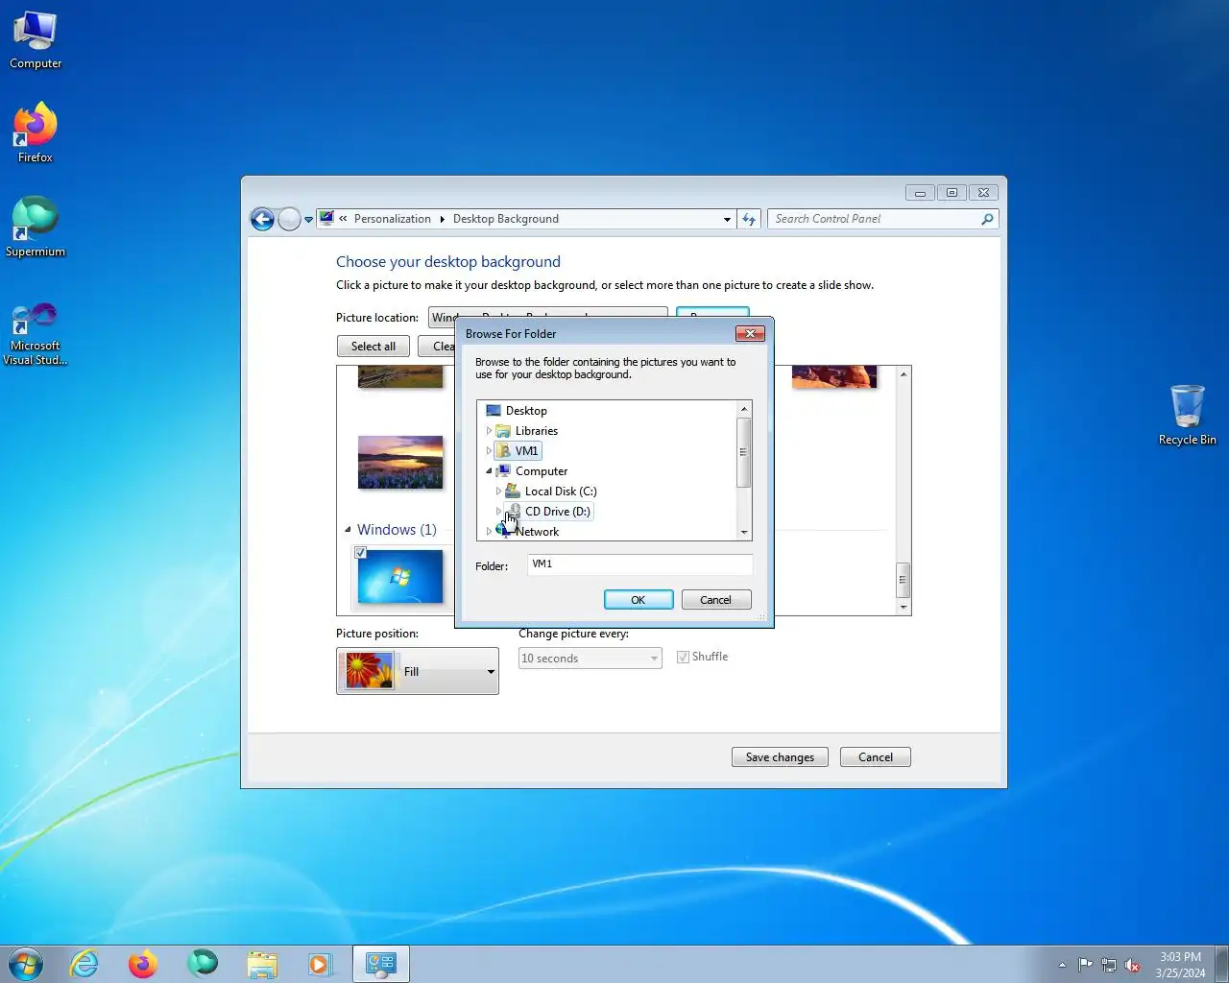
Task: Open the Microsoft Visual Studio desktop shortcut
Action: tap(36, 333)
